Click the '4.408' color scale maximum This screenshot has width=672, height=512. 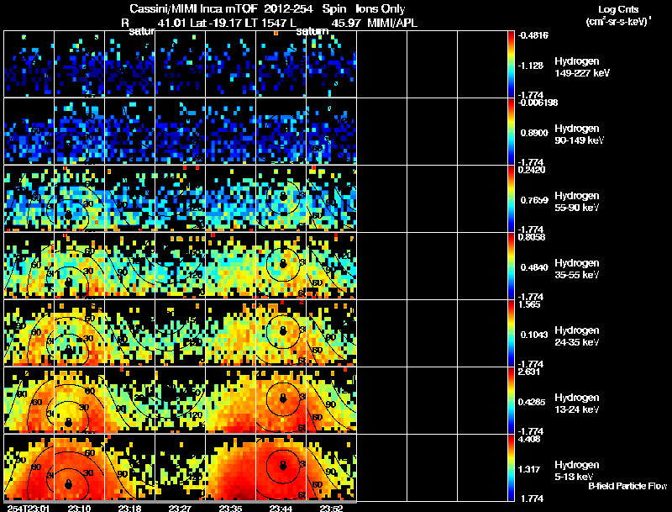coord(529,440)
